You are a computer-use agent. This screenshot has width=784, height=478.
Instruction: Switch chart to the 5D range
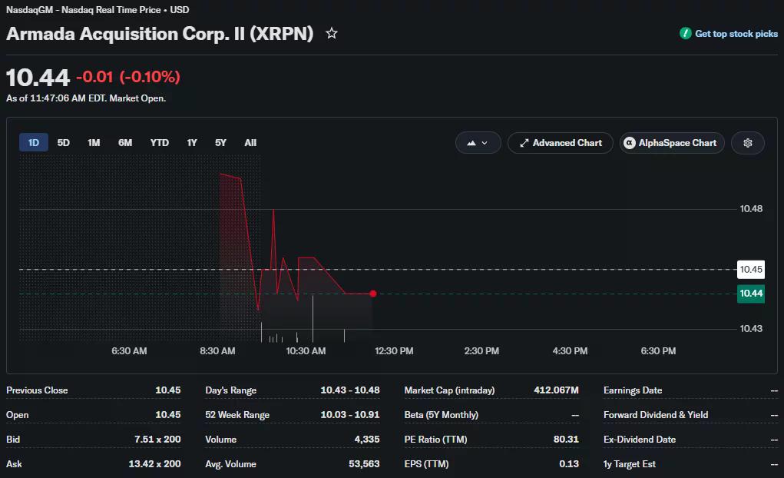click(64, 143)
